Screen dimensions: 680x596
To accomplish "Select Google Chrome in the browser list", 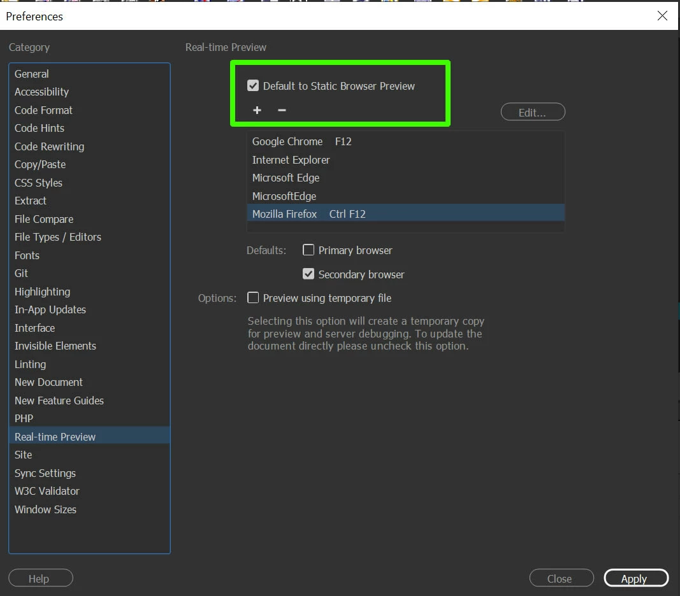I will click(x=405, y=142).
